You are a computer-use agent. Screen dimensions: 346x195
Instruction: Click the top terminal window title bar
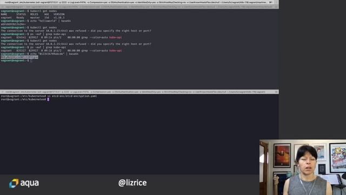tap(139, 2)
